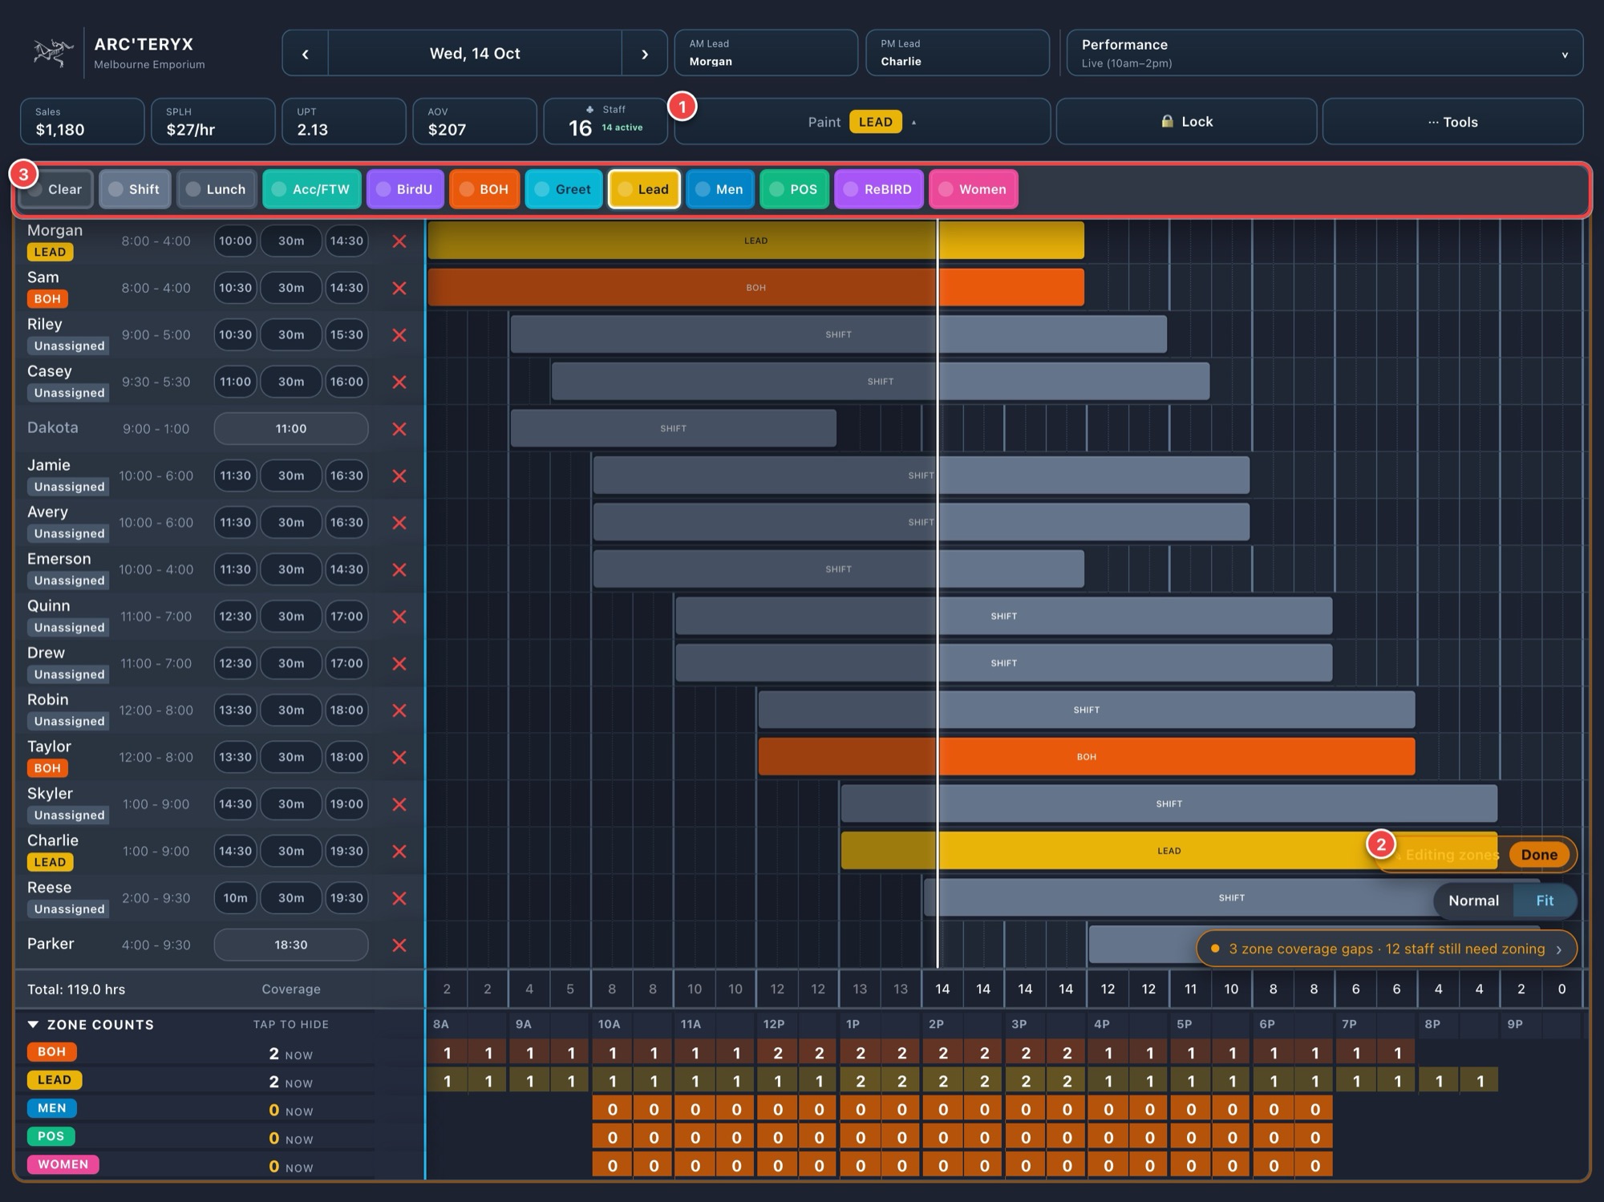This screenshot has height=1202, width=1604.
Task: Click the Arc'teryx bird logo
Action: tap(53, 53)
